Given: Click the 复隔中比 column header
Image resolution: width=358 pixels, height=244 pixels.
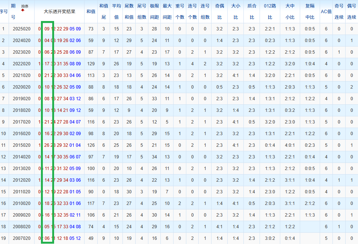Looking at the screenshot, I should click(310, 11).
